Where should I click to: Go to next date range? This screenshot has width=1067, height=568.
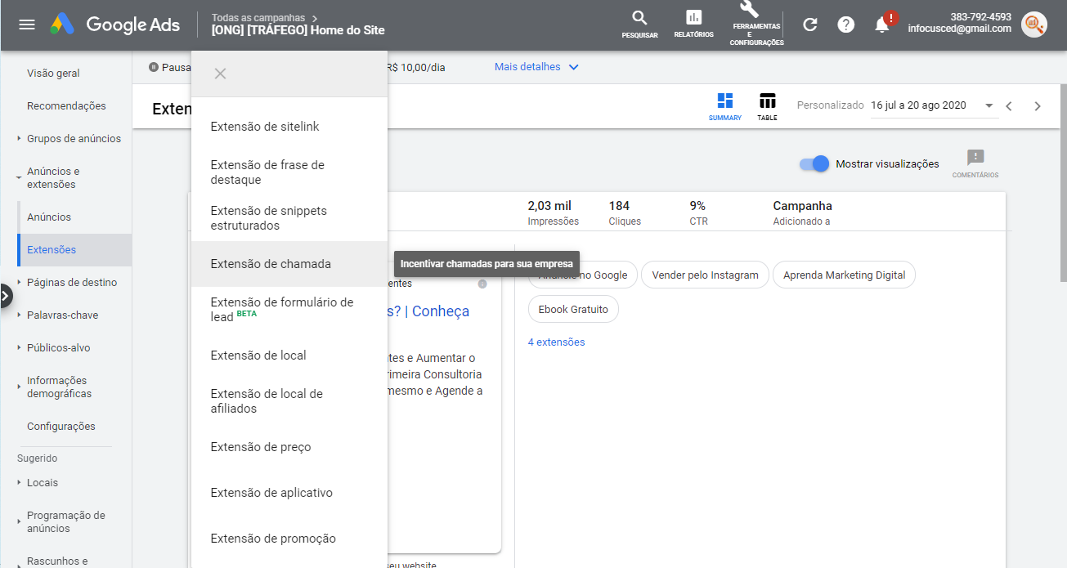1038,105
